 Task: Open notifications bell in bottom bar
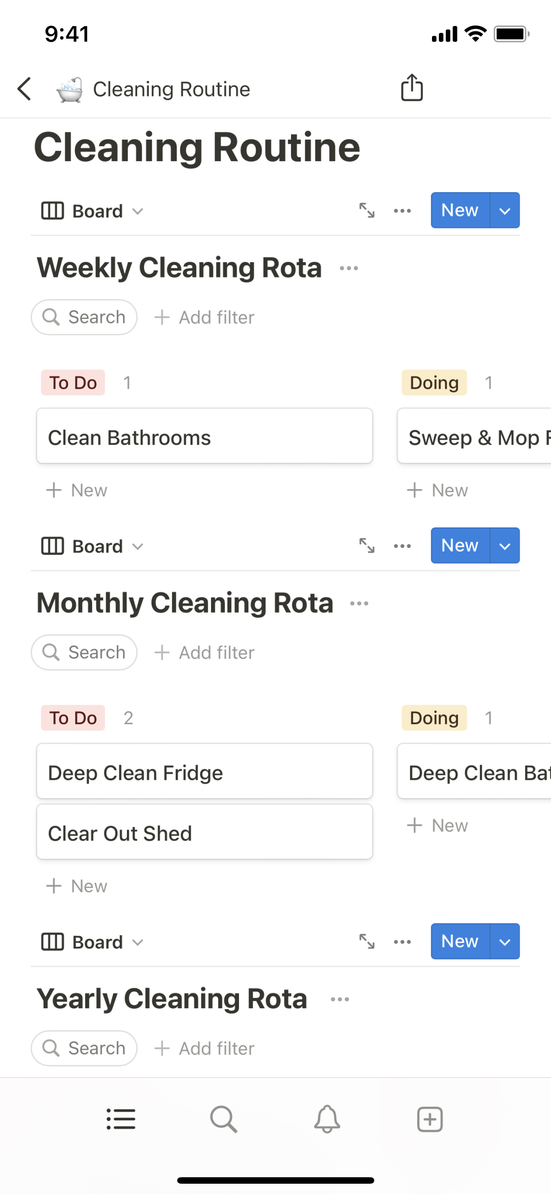(x=327, y=1119)
